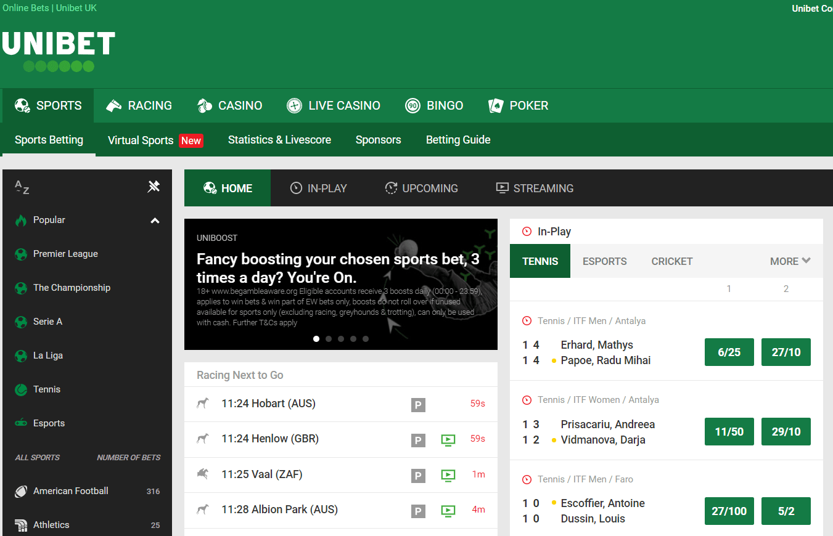
Task: Click streaming icon for 11:25 Vaal race
Action: 448,475
